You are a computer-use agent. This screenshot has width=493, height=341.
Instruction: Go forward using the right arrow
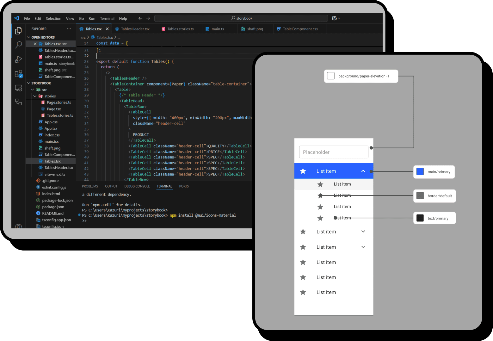[148, 18]
